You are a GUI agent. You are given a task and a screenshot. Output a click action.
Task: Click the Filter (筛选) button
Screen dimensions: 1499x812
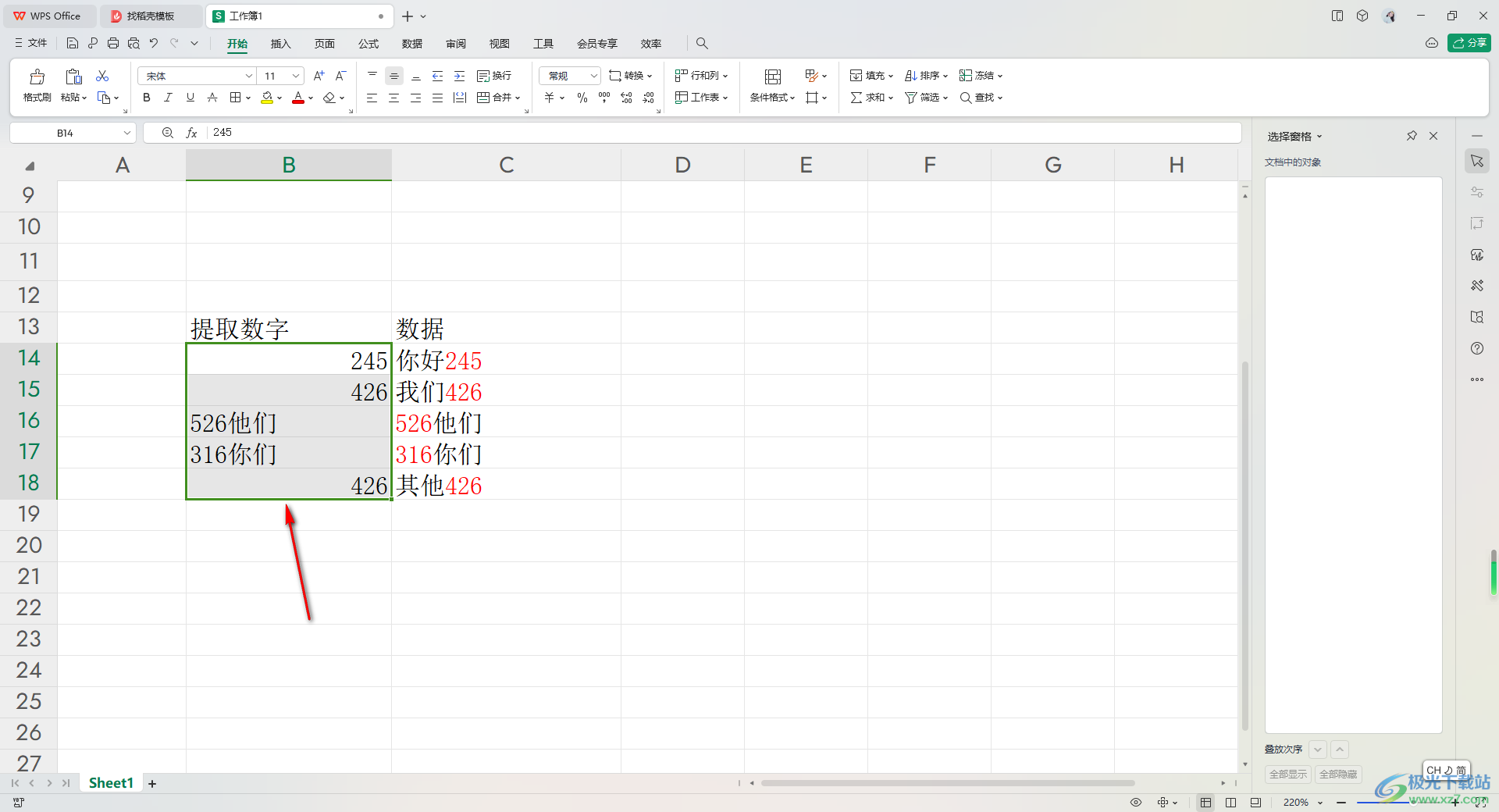click(926, 98)
